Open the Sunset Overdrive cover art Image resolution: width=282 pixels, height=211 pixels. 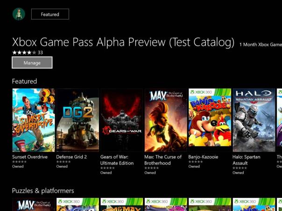(34, 120)
